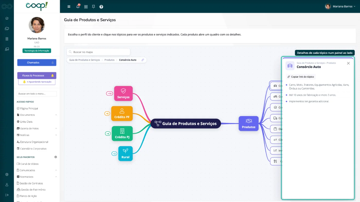Toggle the hamburger menu in the top bar
This screenshot has width=360, height=202.
pyautogui.click(x=69, y=7)
